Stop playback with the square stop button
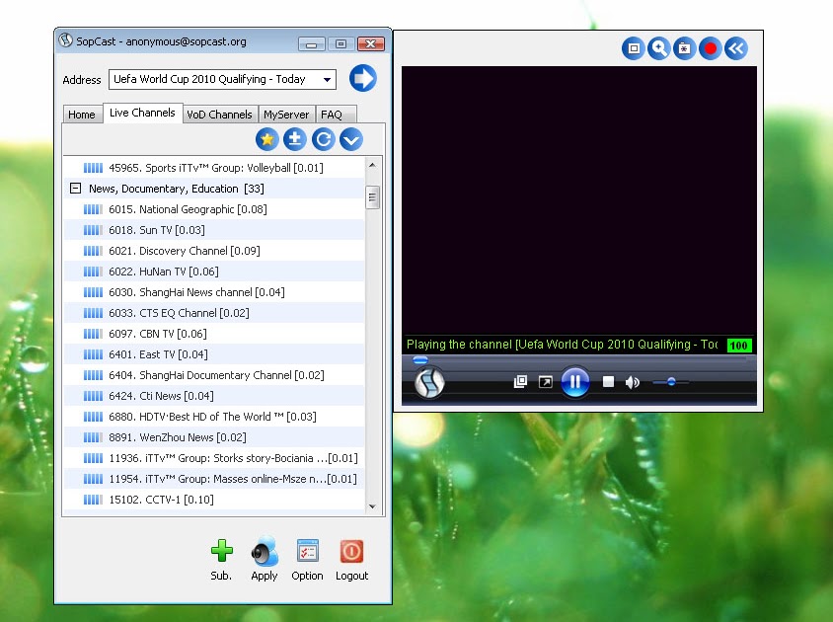Screen dimensions: 833x622 click(x=608, y=382)
